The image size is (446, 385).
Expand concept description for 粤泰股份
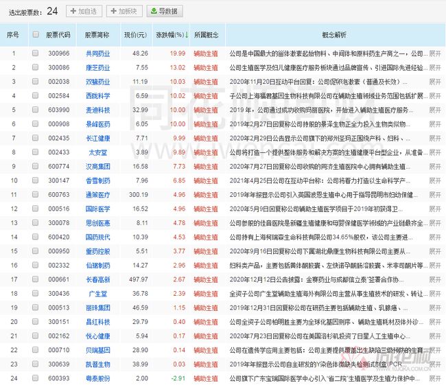[435, 377]
